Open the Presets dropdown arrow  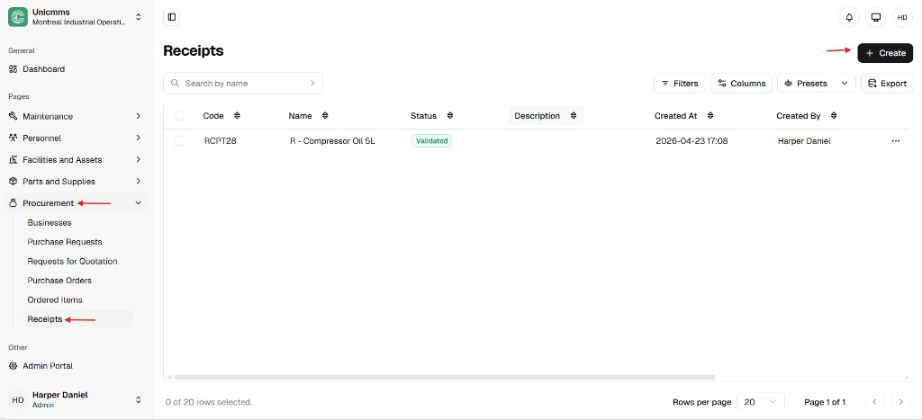coord(845,84)
